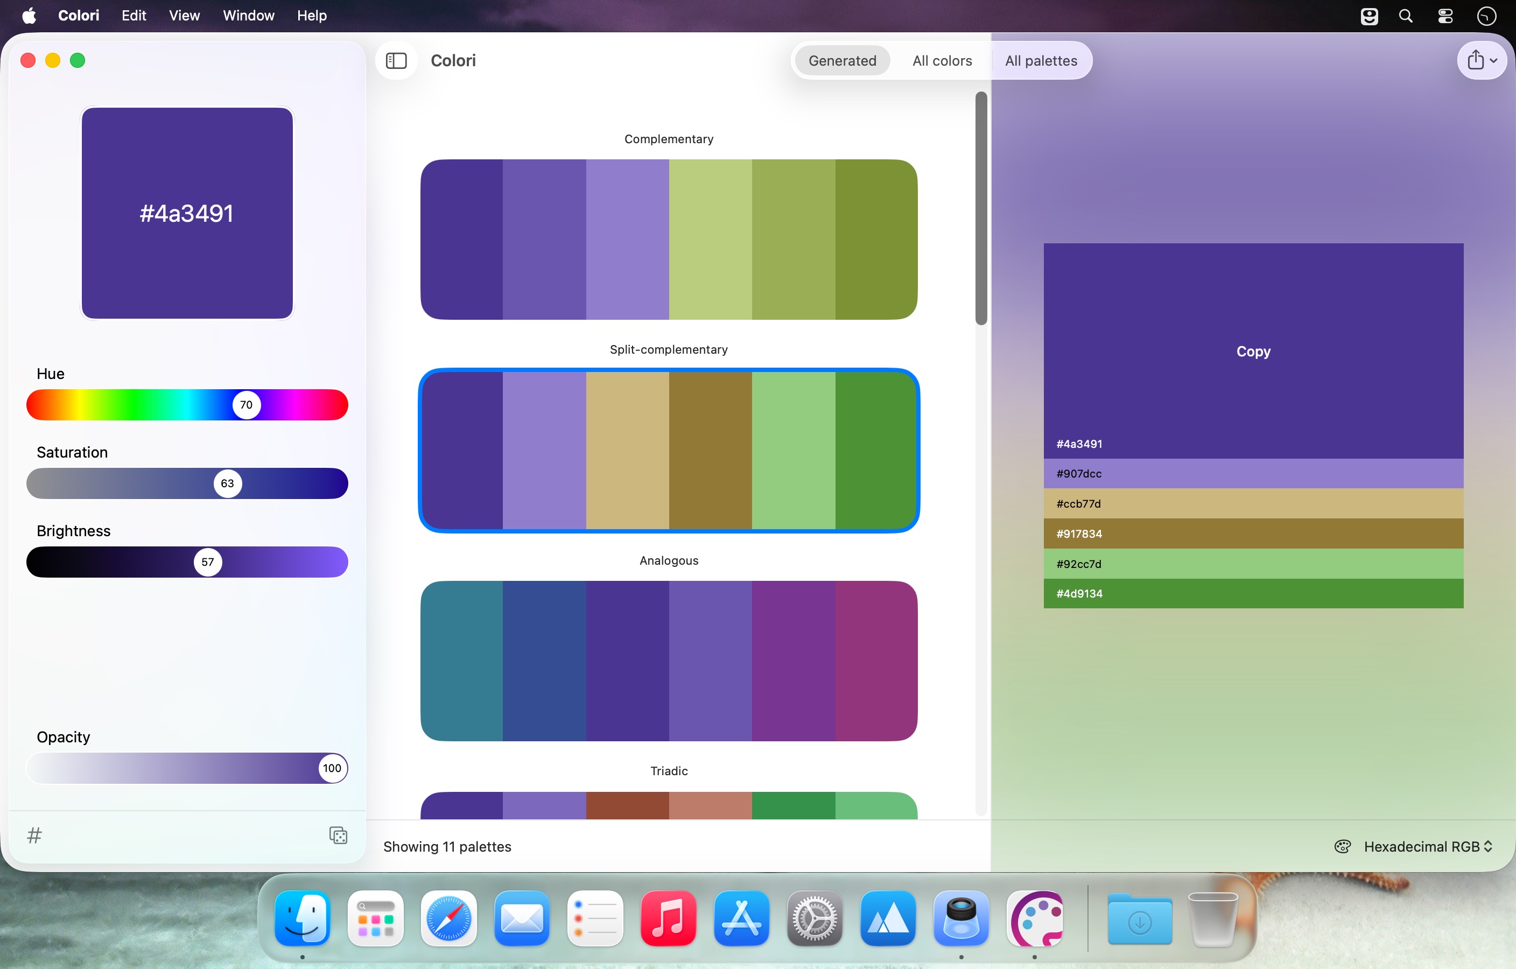Screen dimensions: 1516x969
Task: Click the #907dcc color row
Action: click(x=1253, y=474)
